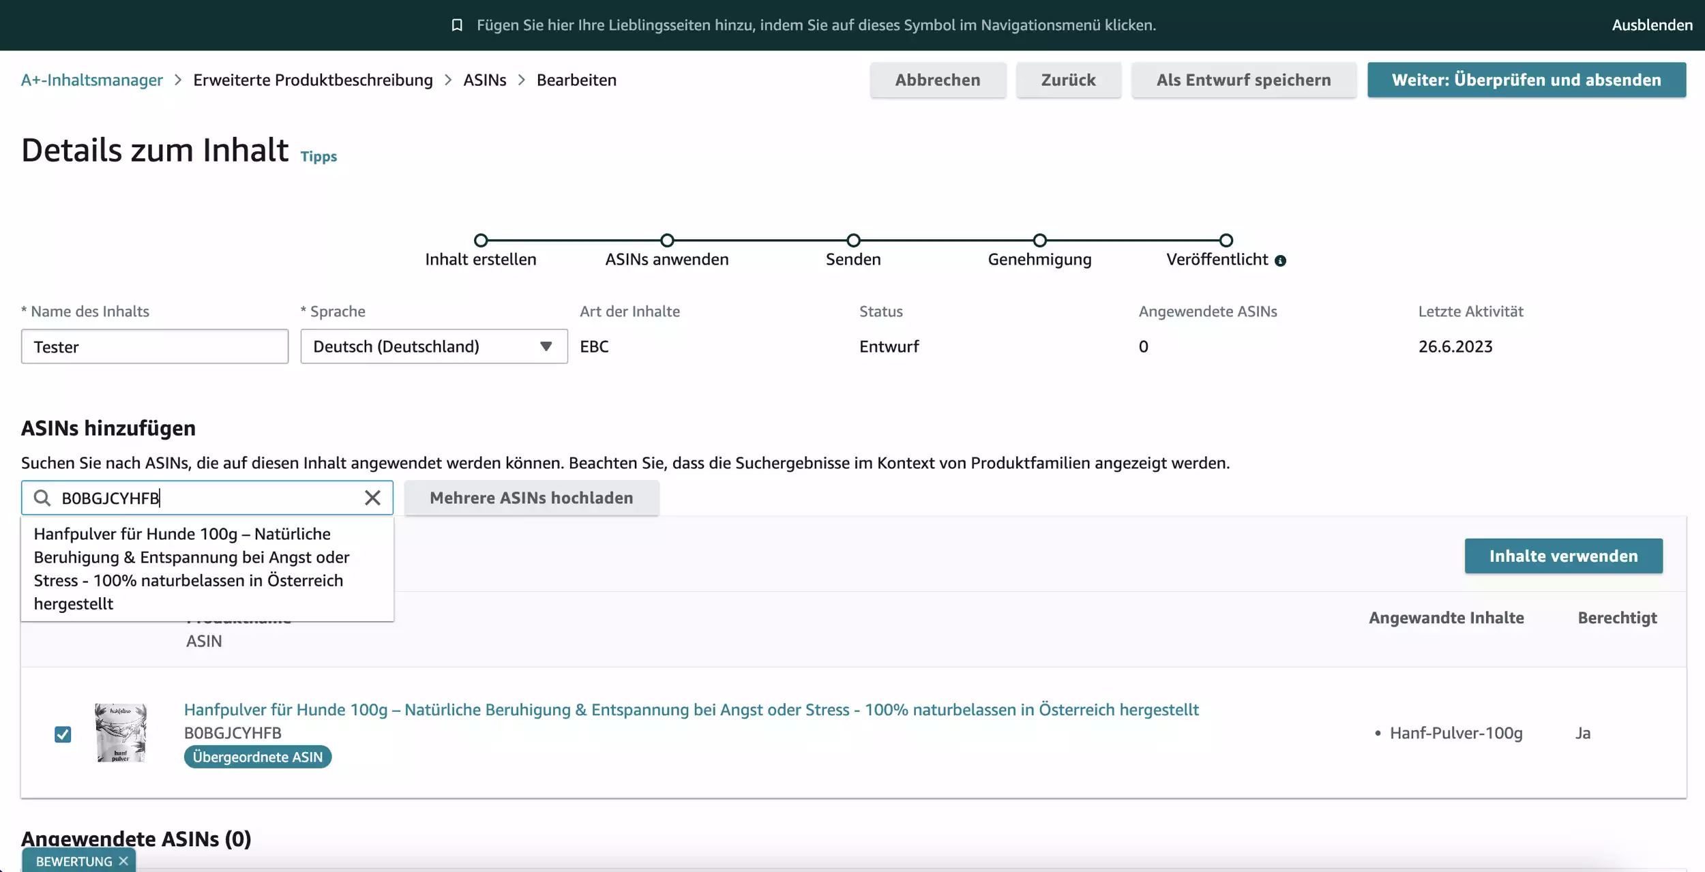Open the Sprache dropdown Deutsch (Deutschland)
The width and height of the screenshot is (1705, 872).
434,346
